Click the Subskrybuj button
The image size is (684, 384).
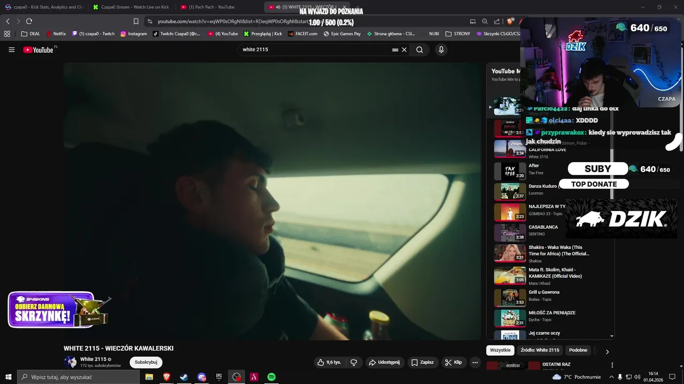(146, 362)
